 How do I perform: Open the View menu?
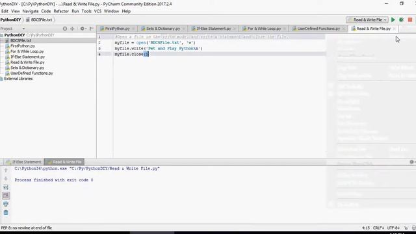(16, 11)
